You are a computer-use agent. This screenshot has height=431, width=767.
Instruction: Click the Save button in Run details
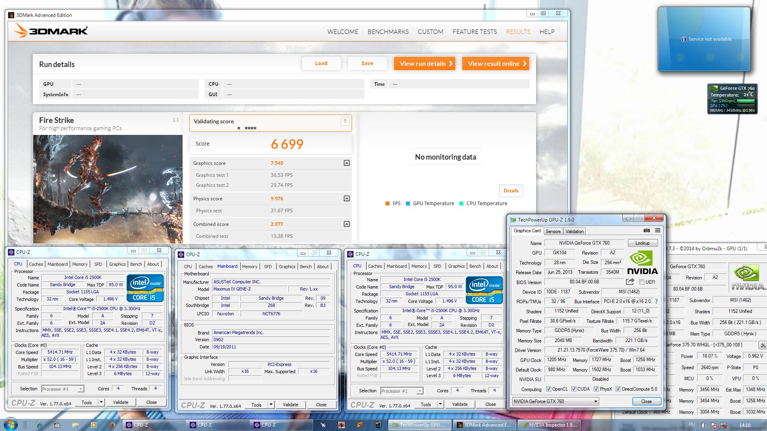click(x=367, y=63)
